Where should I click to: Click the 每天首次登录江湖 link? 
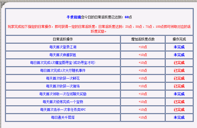[63, 47]
